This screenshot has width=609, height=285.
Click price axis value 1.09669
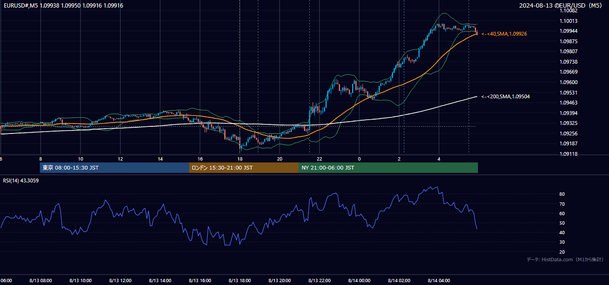pyautogui.click(x=568, y=72)
